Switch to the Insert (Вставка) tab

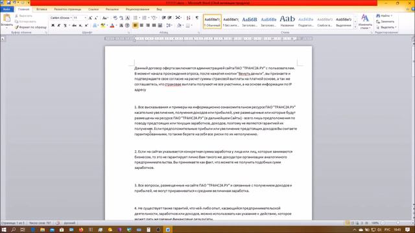[41, 9]
